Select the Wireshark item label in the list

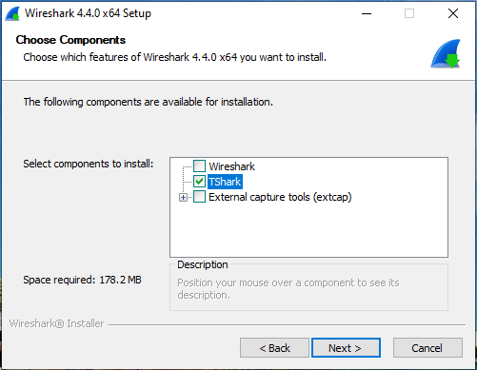point(231,166)
